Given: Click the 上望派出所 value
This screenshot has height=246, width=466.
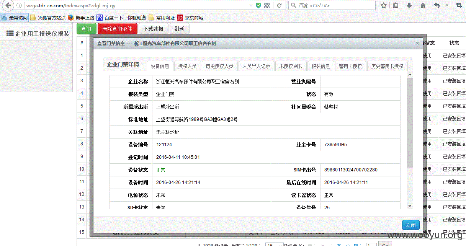Looking at the screenshot, I should point(168,107).
